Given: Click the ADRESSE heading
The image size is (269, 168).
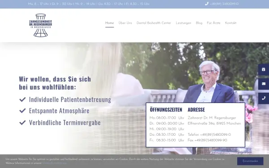Looking at the screenshot, I should 196,110.
